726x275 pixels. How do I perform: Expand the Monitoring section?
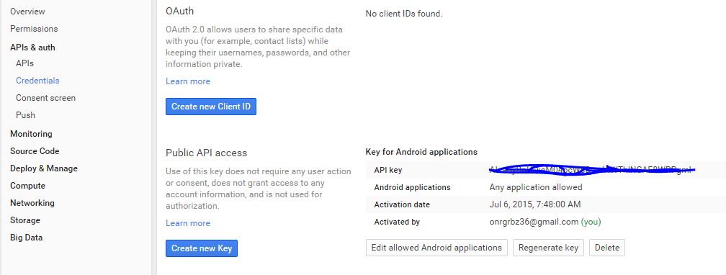coord(31,134)
